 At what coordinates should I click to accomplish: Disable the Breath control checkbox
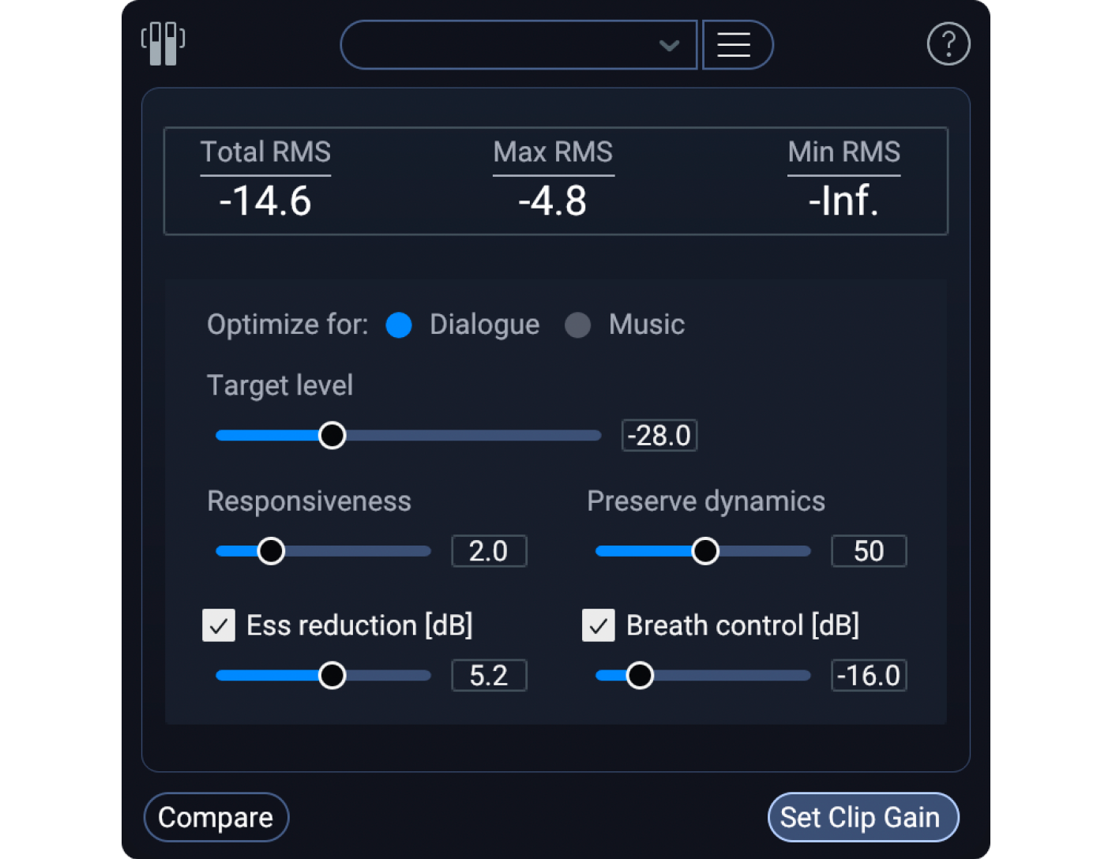[599, 625]
